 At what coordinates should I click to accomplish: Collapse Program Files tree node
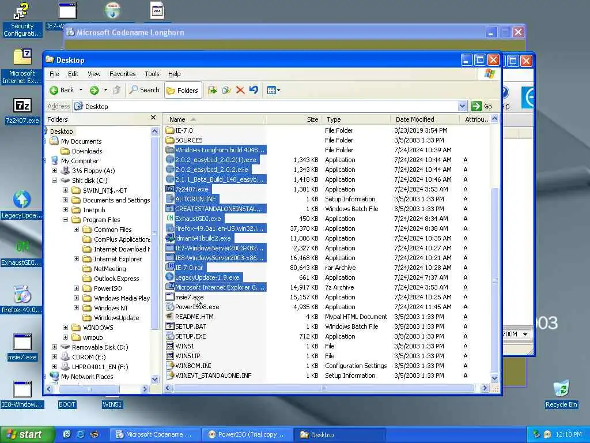[x=65, y=220]
